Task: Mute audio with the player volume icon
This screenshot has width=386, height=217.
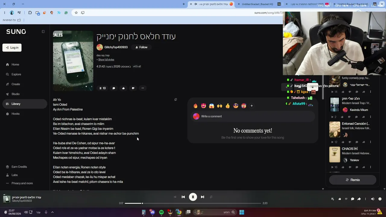Action: pos(373,199)
